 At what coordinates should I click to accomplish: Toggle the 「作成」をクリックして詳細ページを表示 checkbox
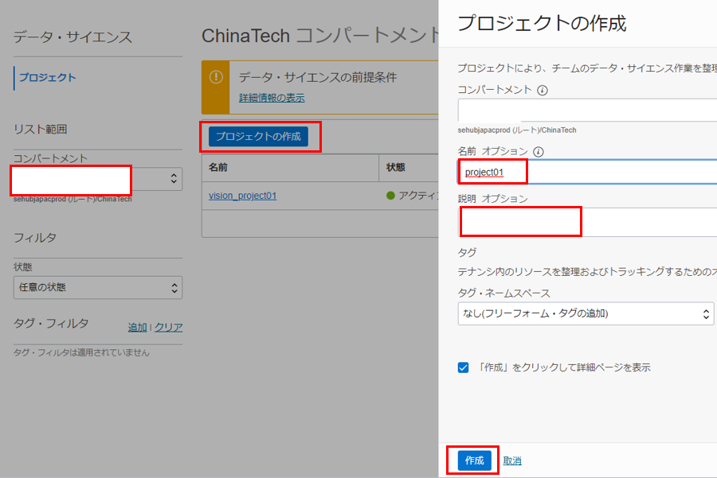coord(464,367)
